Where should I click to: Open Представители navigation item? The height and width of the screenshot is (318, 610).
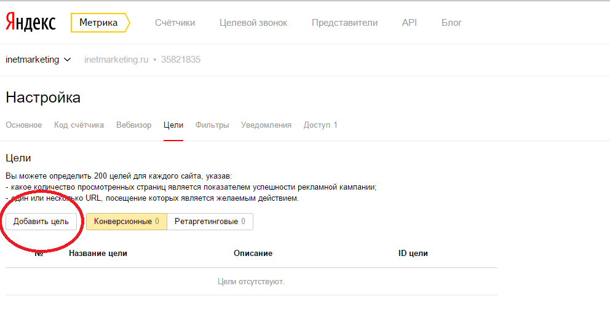pyautogui.click(x=344, y=23)
